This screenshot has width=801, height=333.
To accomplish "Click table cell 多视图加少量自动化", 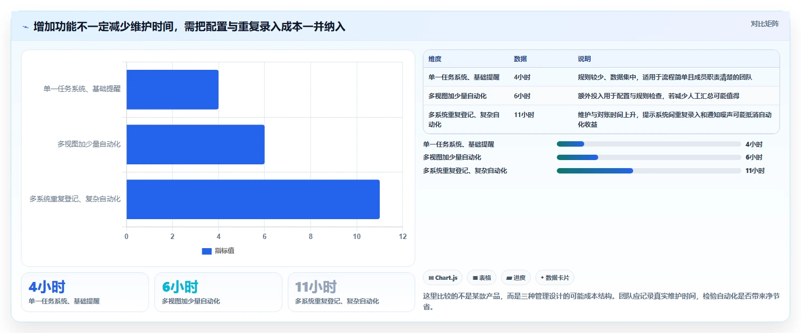I will coord(457,96).
